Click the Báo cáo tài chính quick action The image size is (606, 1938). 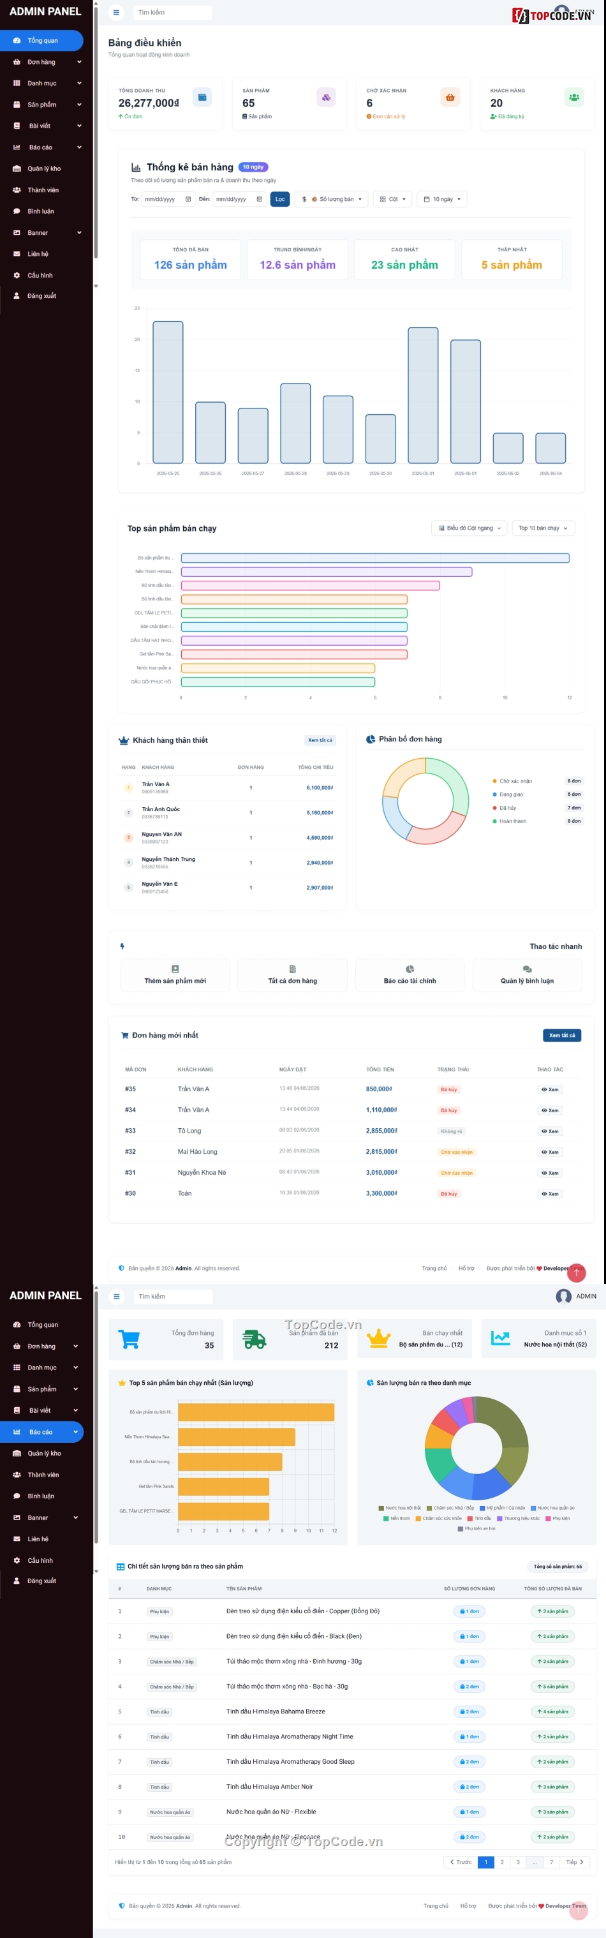[x=410, y=975]
